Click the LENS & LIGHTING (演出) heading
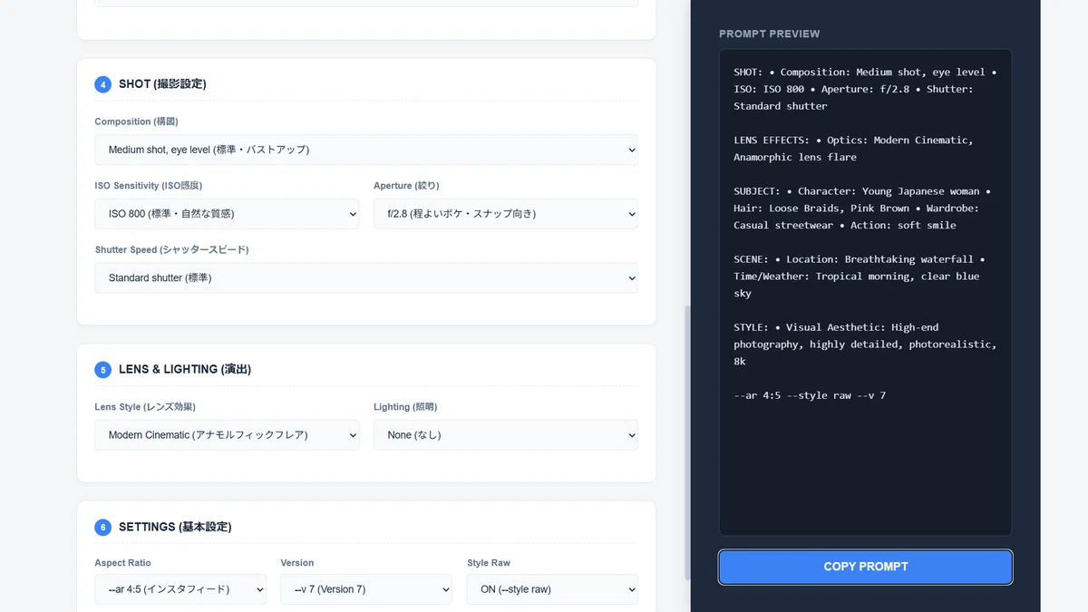The width and height of the screenshot is (1088, 612). [x=185, y=369]
